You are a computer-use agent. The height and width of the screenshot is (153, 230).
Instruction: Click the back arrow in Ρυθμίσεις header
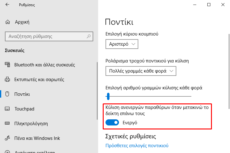(7, 5)
